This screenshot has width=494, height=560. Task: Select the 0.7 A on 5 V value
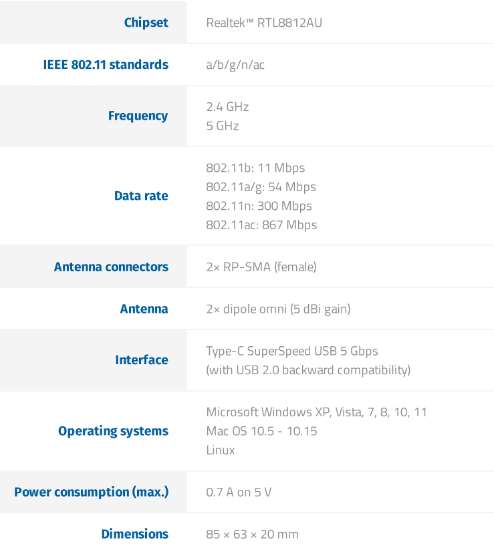click(x=239, y=492)
